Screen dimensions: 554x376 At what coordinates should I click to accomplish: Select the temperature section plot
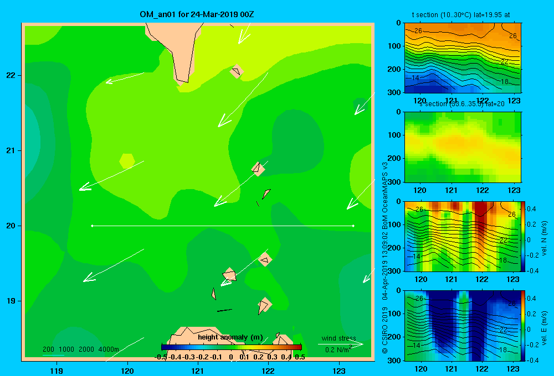tap(463, 58)
